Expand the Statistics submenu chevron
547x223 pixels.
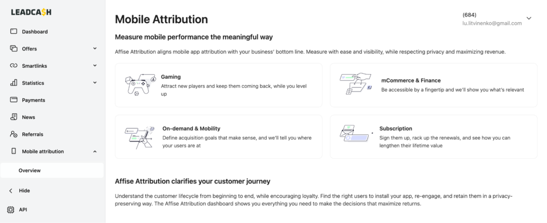pos(95,83)
